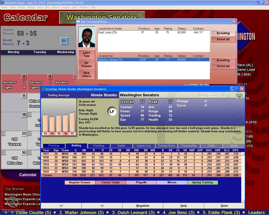This screenshot has width=269, height=215.
Task: Click the '17 batting average bar
Action: 72,122
